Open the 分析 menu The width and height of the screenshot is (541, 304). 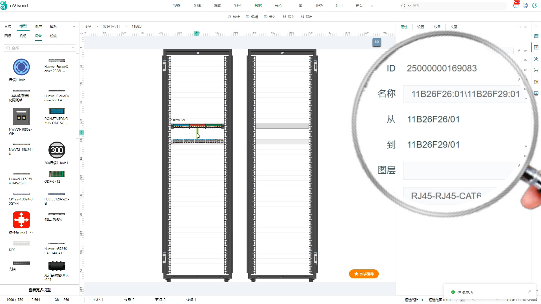pyautogui.click(x=278, y=6)
